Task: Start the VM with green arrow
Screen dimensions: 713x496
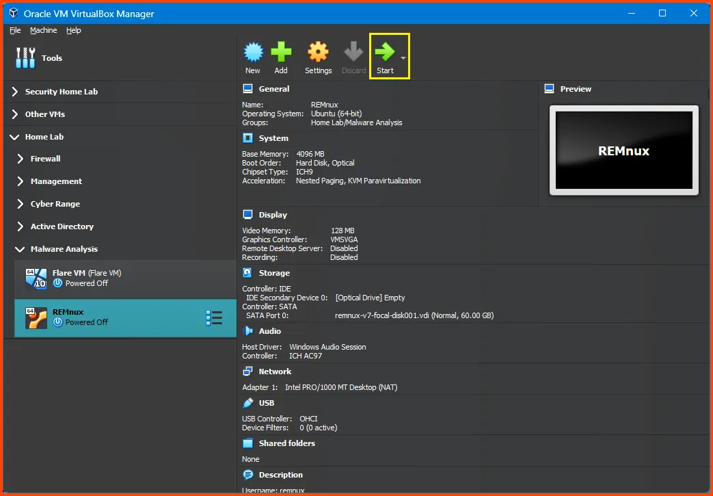Action: (385, 52)
